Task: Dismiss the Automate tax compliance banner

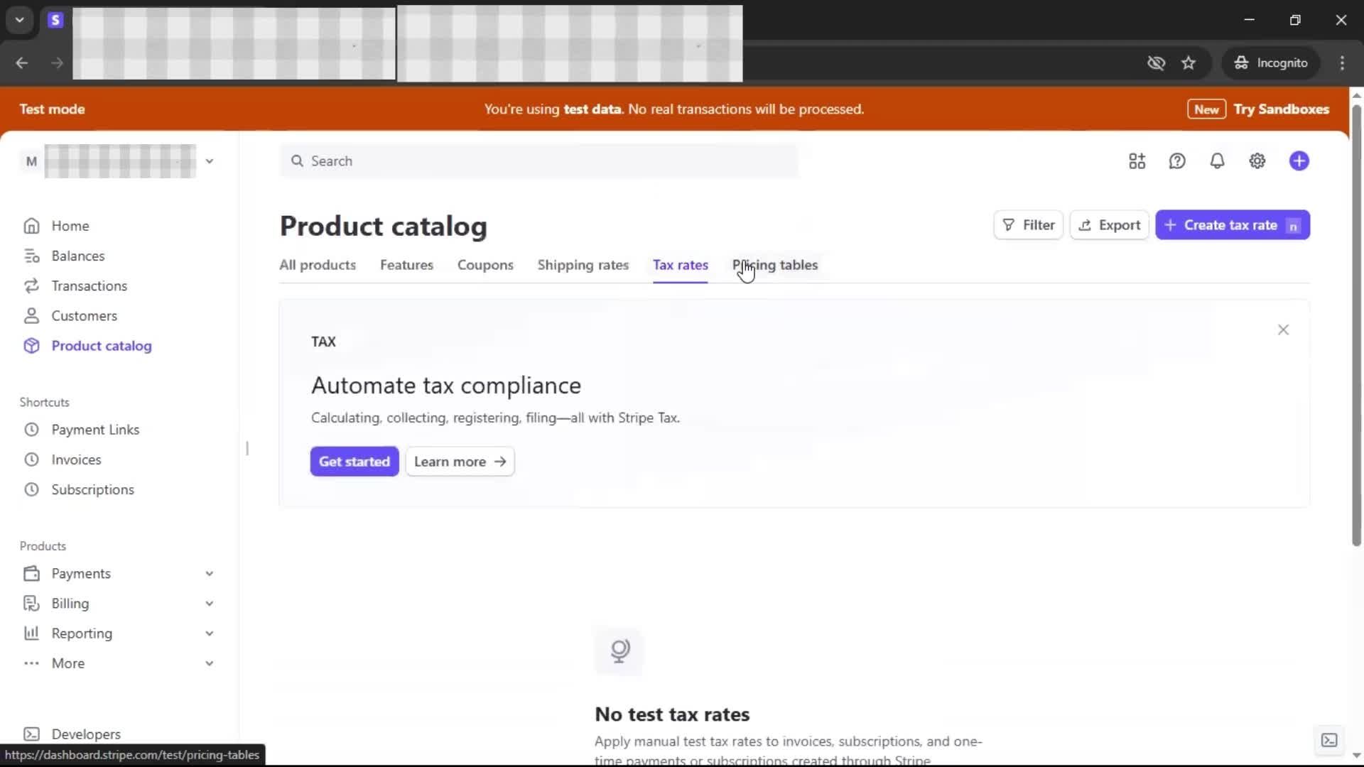Action: pos(1282,330)
